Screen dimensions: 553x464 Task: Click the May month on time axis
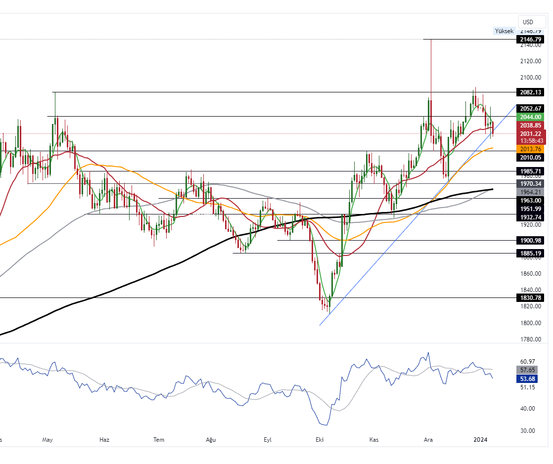point(47,439)
